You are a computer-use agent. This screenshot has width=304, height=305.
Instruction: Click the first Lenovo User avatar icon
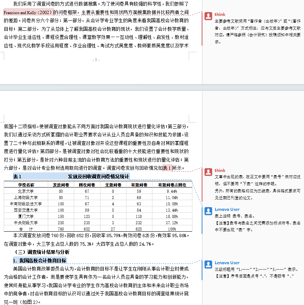click(208, 211)
